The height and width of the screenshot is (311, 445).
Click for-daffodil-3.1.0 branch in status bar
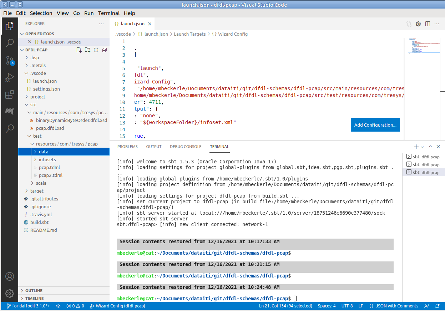click(28, 306)
